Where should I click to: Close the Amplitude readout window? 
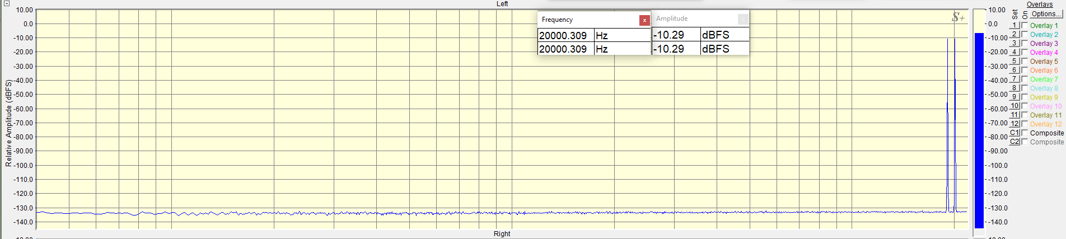[x=742, y=19]
